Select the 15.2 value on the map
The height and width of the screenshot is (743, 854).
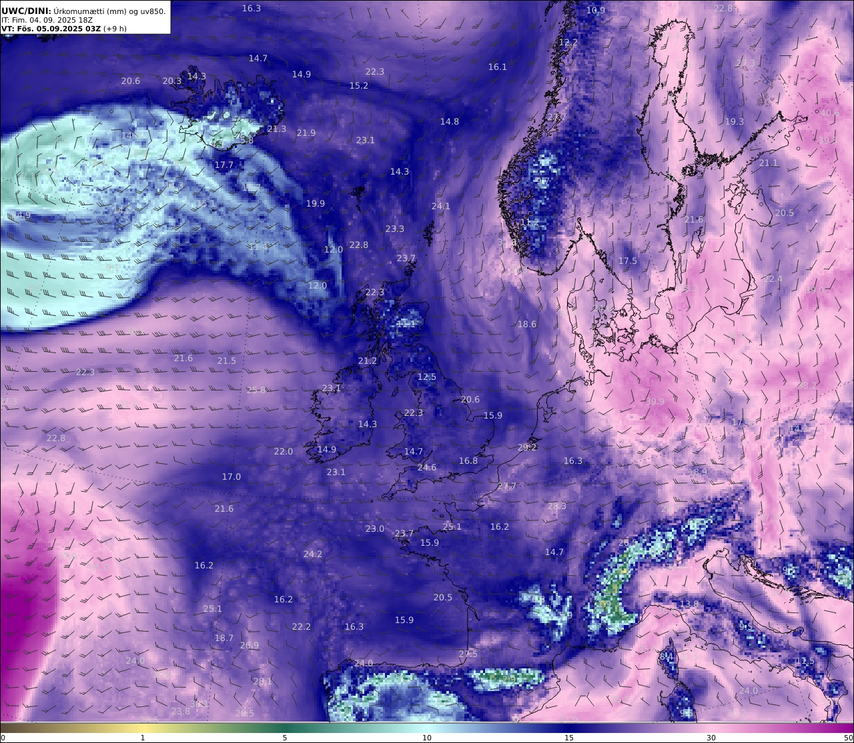tap(359, 85)
